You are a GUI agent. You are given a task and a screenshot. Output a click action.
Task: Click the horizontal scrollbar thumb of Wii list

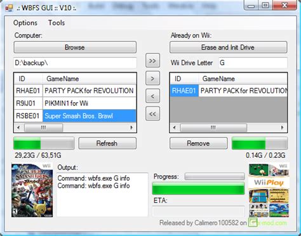[213, 128]
